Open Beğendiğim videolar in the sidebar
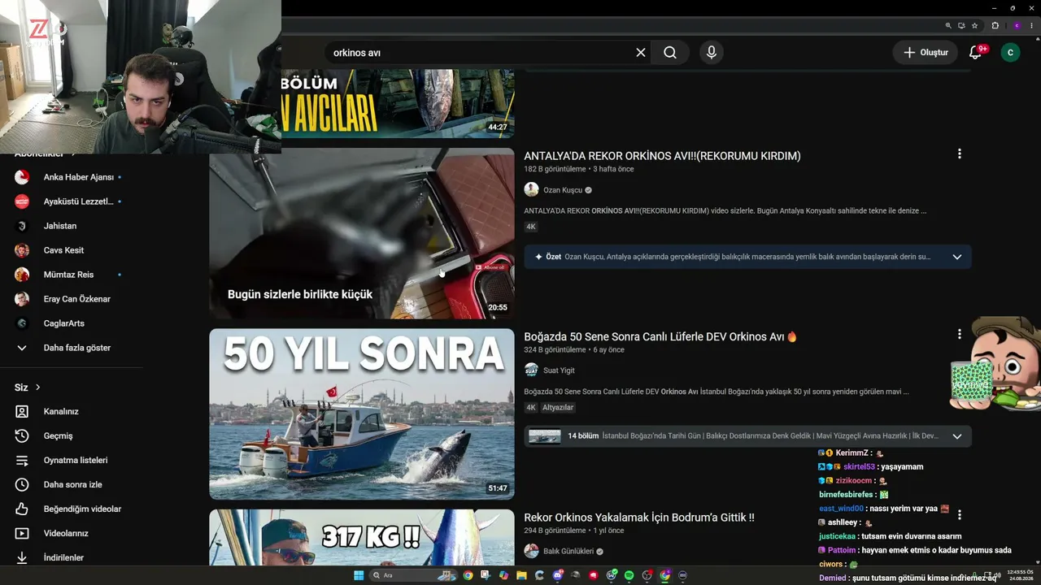The width and height of the screenshot is (1041, 585). click(x=72, y=509)
